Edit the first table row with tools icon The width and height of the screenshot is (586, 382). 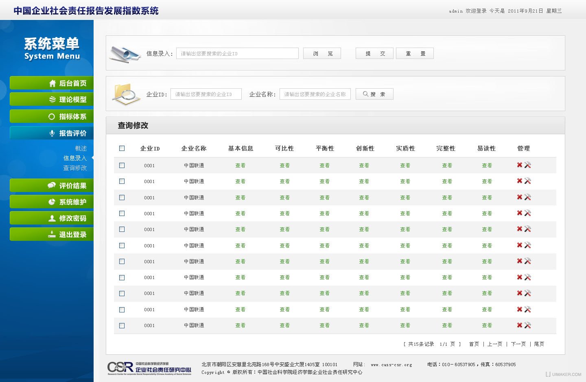click(527, 165)
